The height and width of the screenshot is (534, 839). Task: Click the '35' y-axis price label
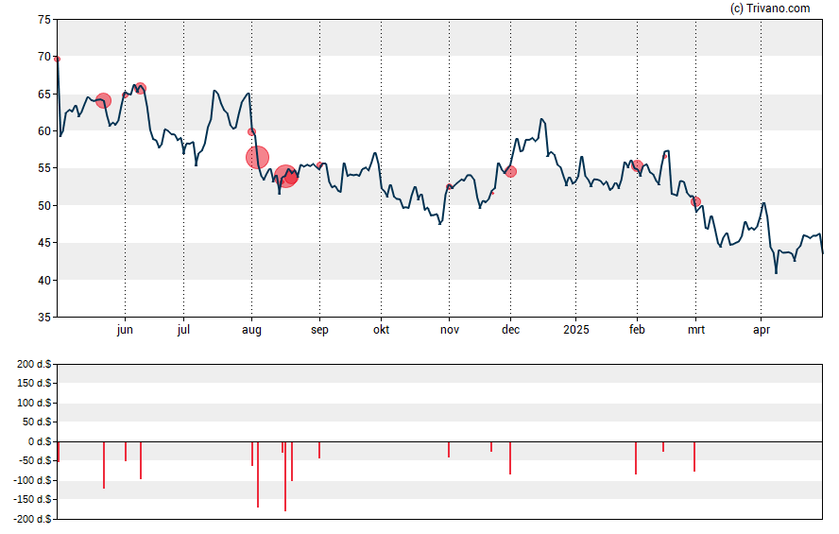(44, 318)
